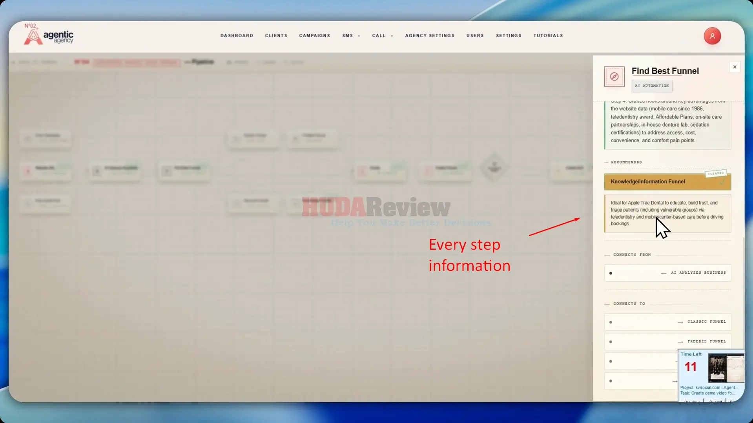The width and height of the screenshot is (753, 423).
Task: Go to the Users page
Action: [475, 36]
